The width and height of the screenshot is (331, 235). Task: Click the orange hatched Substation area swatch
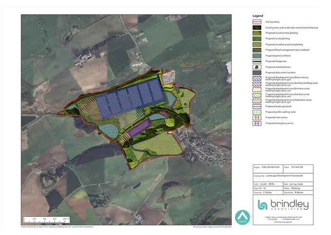[257, 101]
